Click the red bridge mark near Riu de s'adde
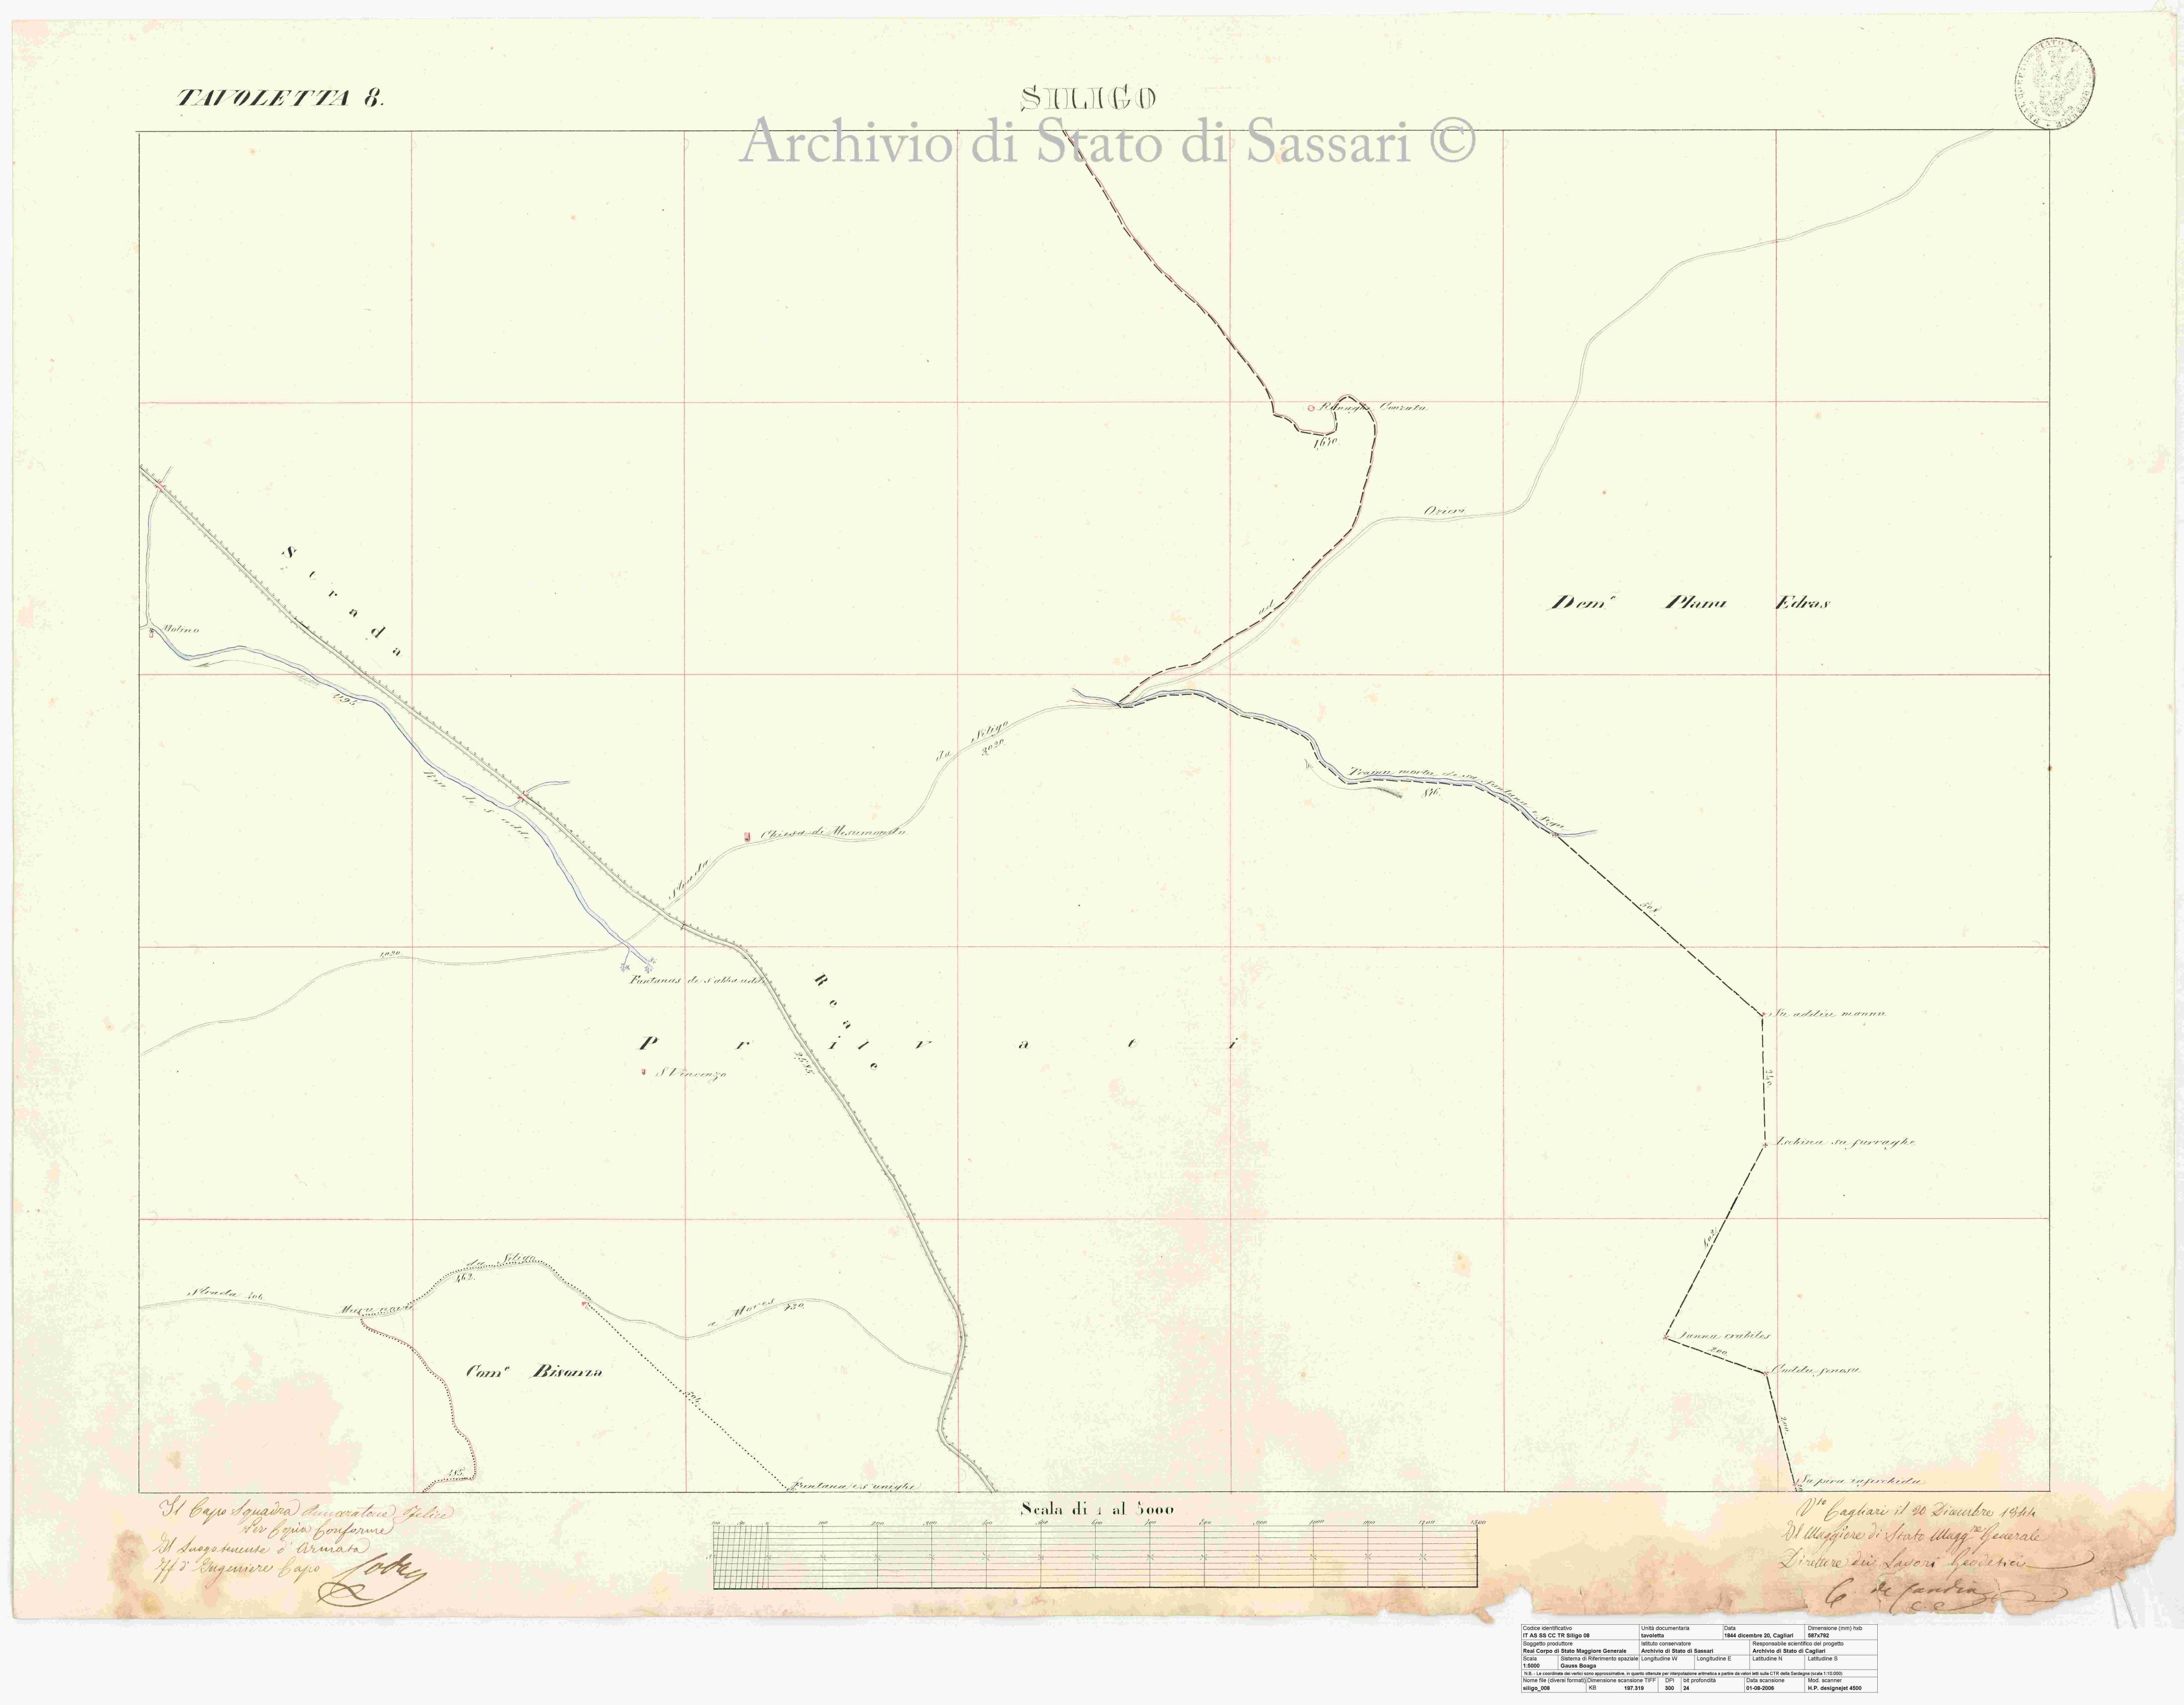This screenshot has width=2184, height=1705. point(523,797)
